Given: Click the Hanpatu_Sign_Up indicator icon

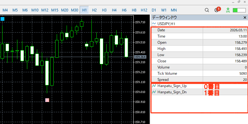Looking at the screenshot, I should (153, 86).
